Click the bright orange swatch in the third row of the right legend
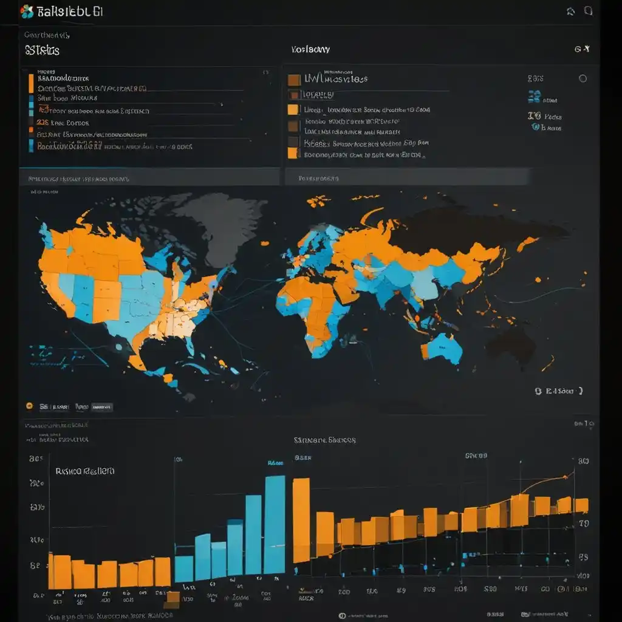Screen dimensions: 622x622 (x=293, y=109)
